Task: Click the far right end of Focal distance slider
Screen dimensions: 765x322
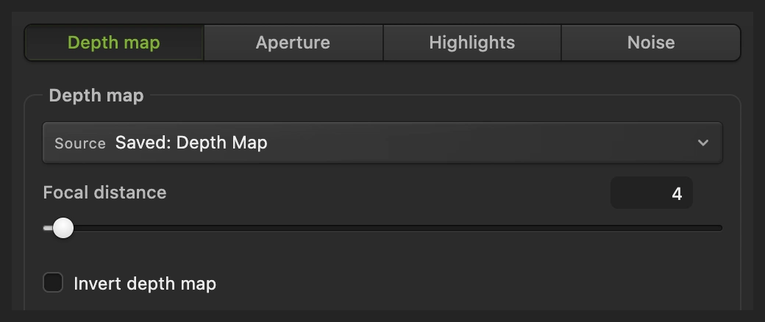Action: coord(720,228)
